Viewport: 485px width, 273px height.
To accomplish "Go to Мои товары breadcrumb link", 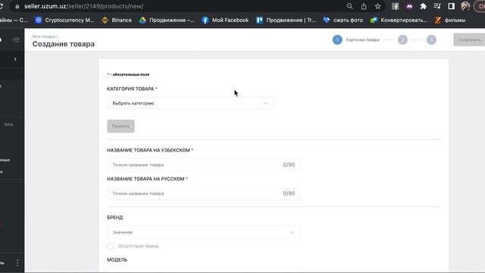I will click(x=44, y=36).
